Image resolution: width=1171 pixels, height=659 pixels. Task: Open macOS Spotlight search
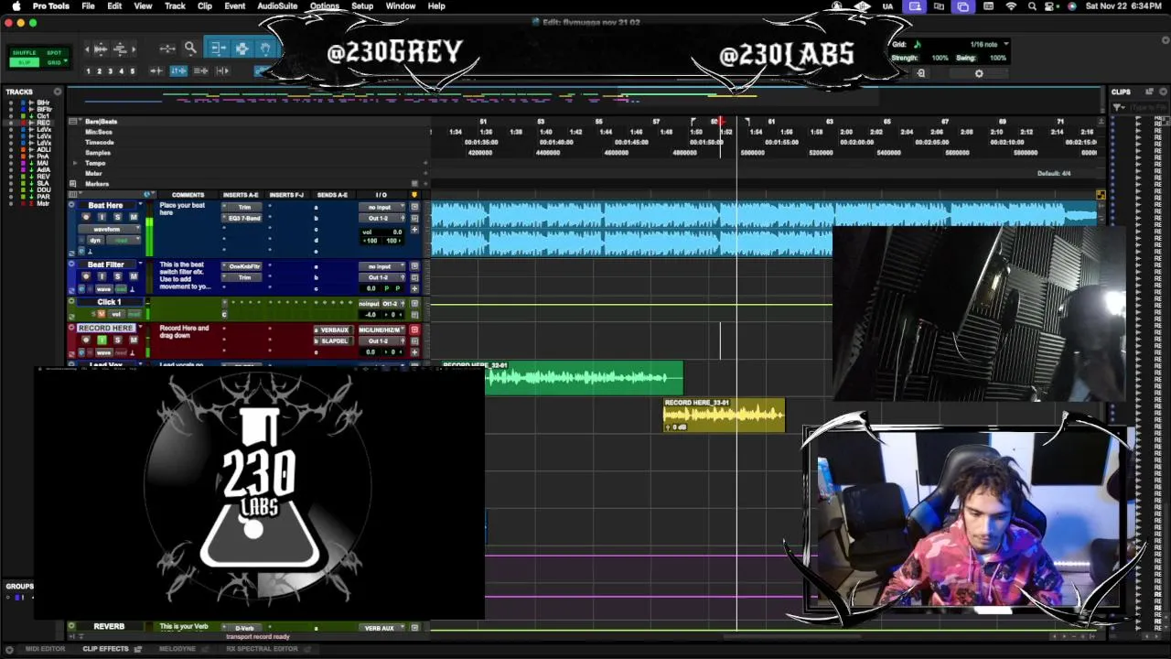tap(1032, 6)
